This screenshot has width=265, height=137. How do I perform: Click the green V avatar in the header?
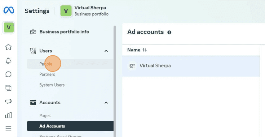click(x=66, y=11)
